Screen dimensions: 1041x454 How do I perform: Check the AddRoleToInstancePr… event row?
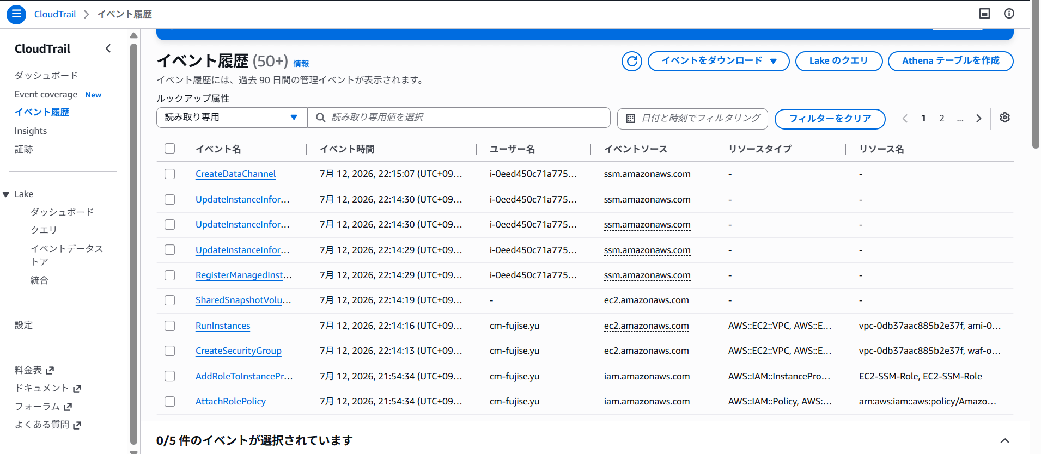click(170, 376)
